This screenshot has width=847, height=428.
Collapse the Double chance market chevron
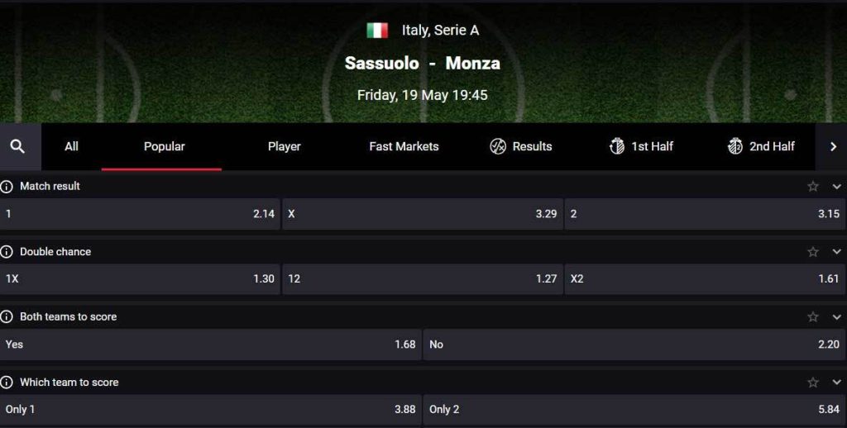pos(836,252)
